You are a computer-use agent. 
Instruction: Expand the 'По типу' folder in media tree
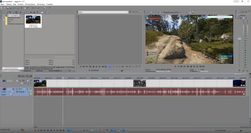(4, 19)
